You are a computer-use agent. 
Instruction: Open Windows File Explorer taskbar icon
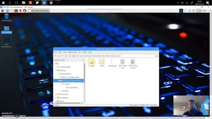(x=24, y=3)
